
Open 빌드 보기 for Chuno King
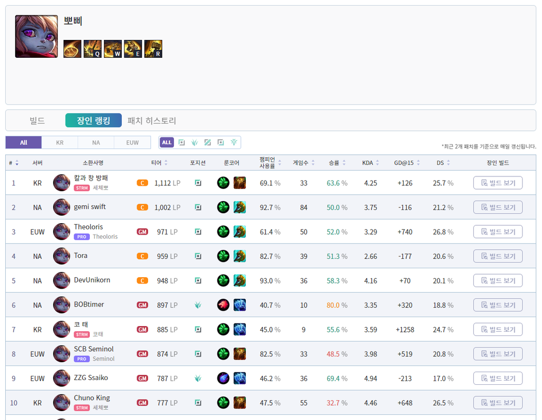pos(498,403)
